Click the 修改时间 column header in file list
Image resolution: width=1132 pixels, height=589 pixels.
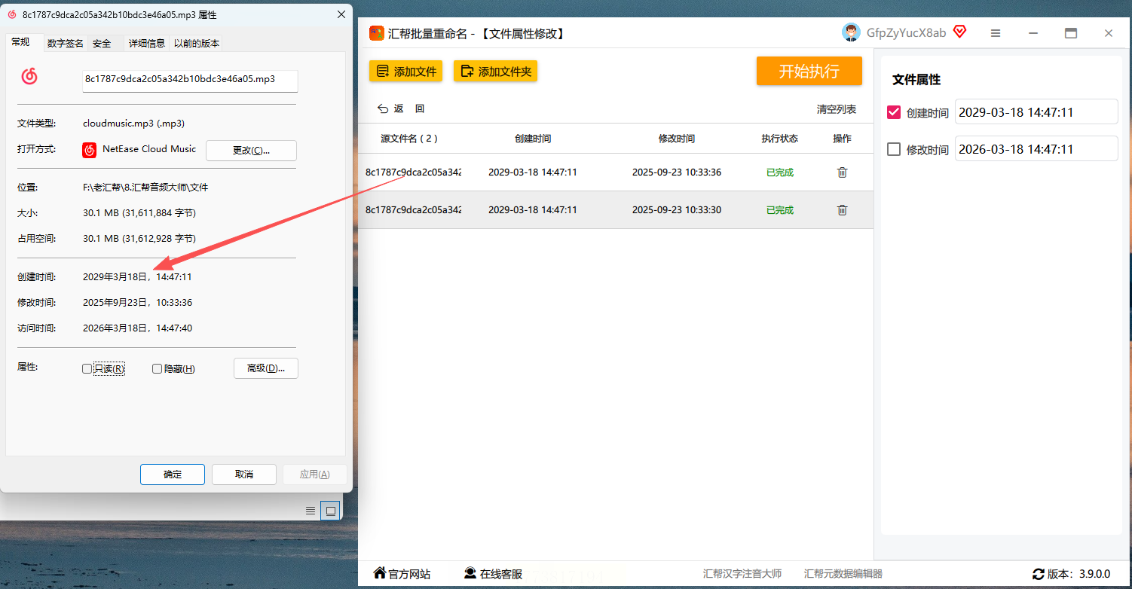[677, 139]
